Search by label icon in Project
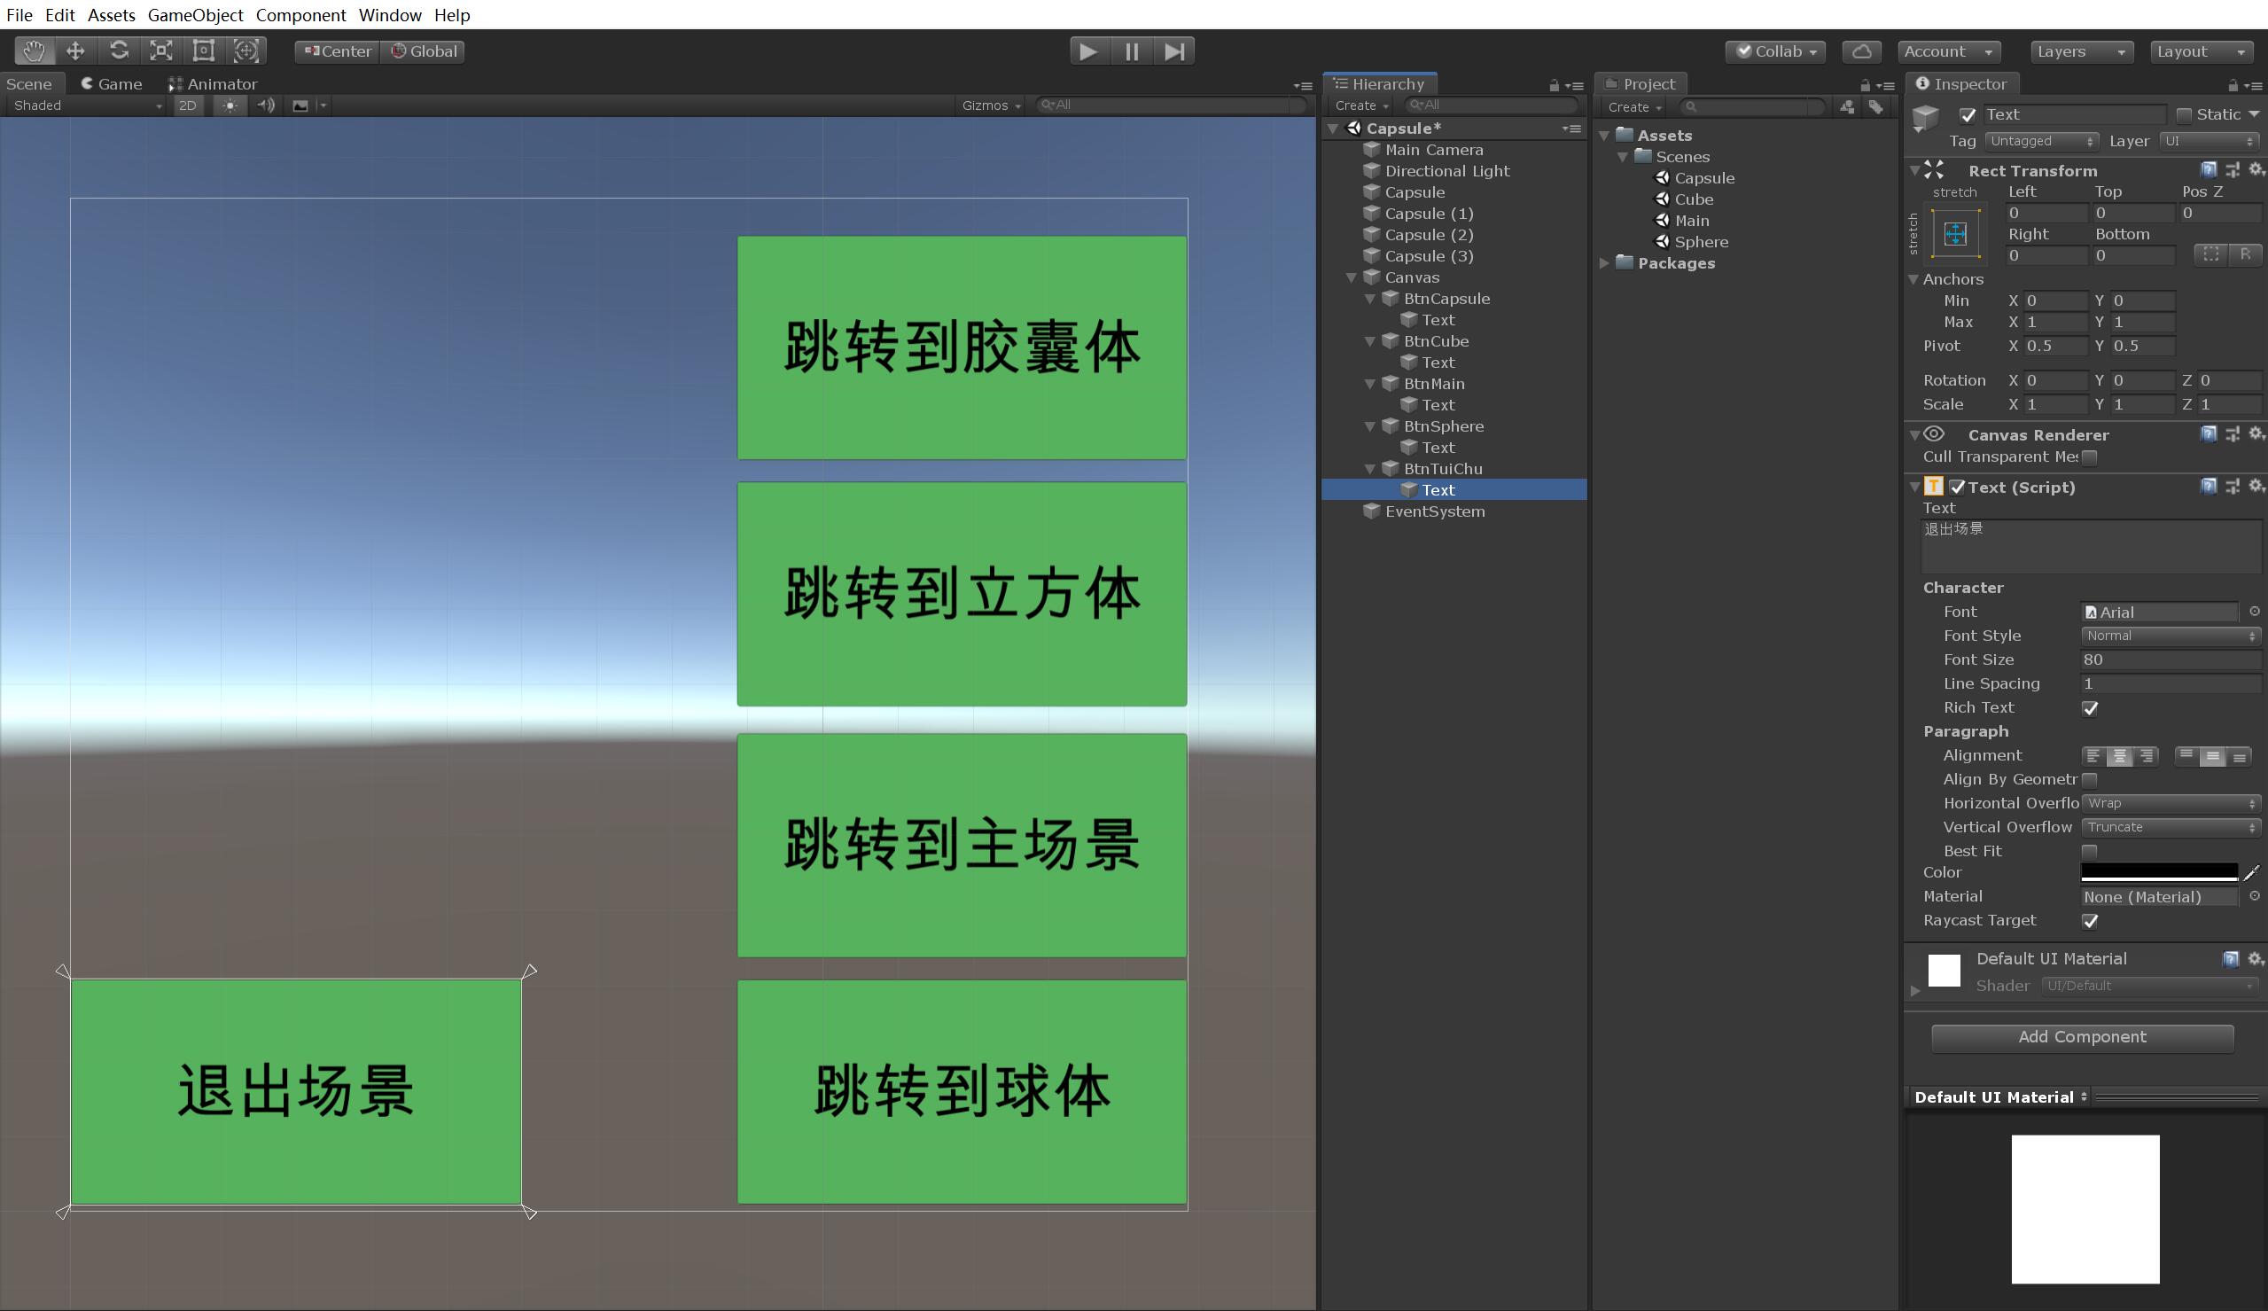Viewport: 2268px width, 1311px height. point(1875,106)
